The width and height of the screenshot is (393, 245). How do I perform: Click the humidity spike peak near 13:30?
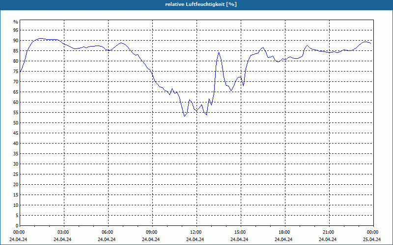(x=219, y=52)
